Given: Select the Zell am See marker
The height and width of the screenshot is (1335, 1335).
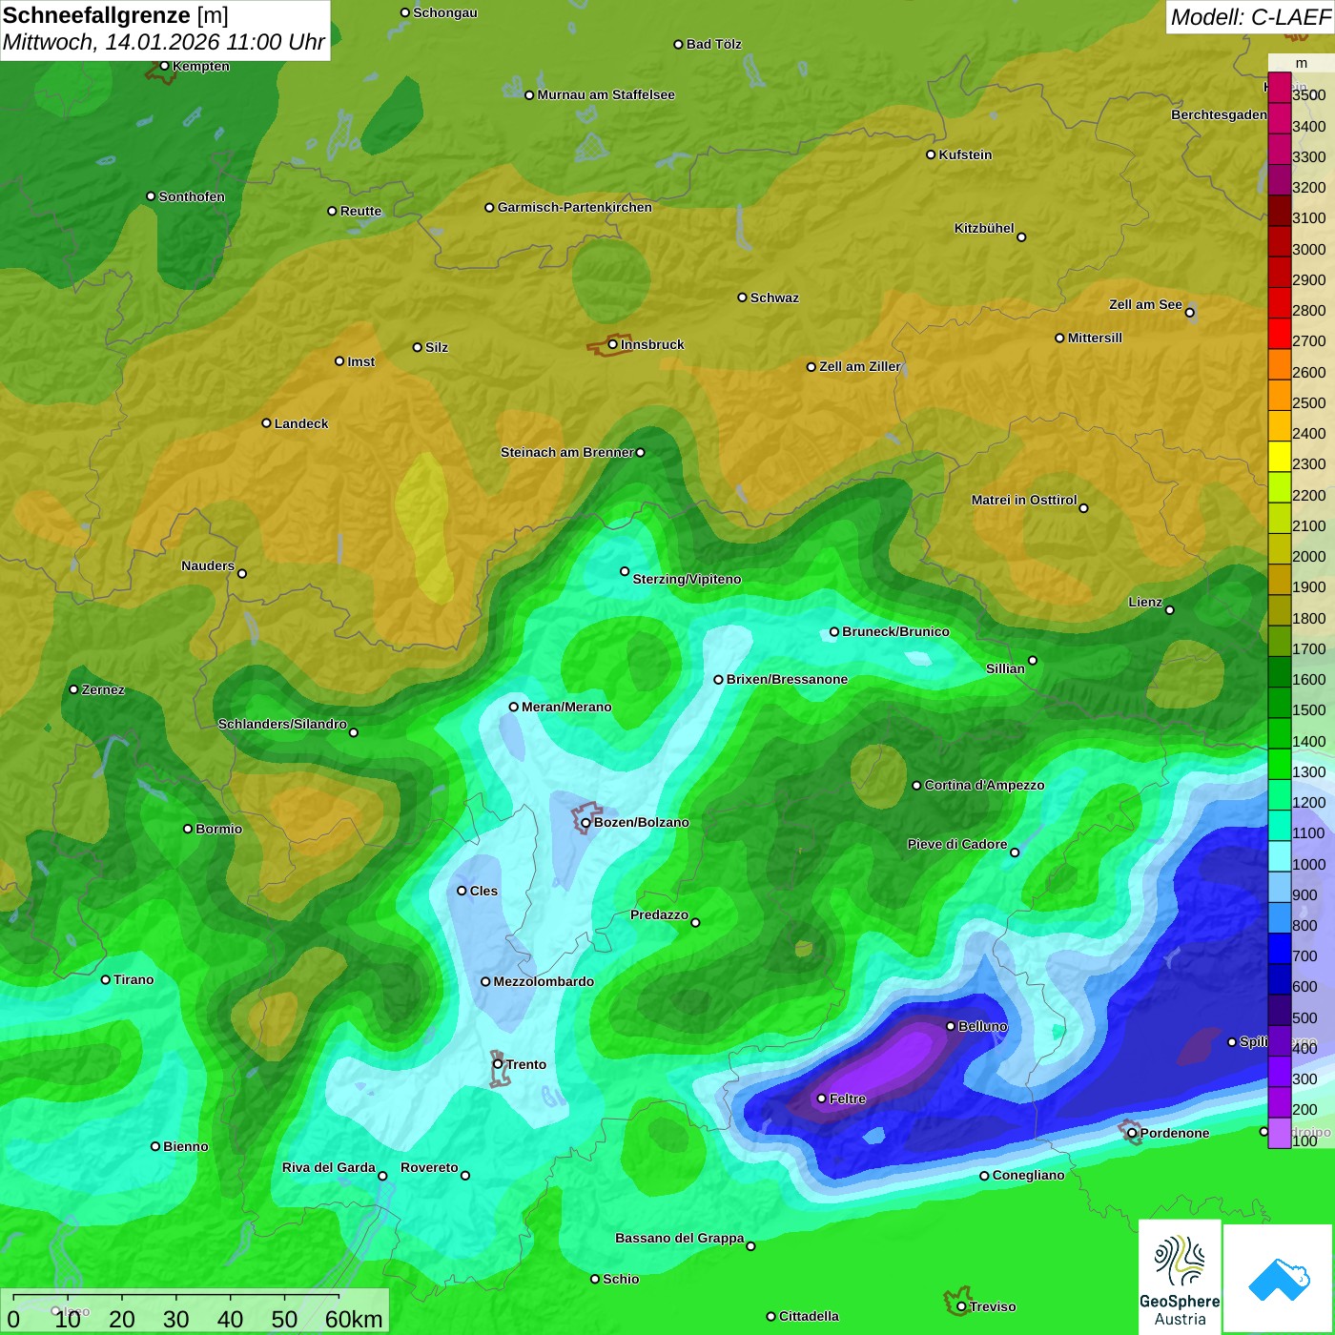Looking at the screenshot, I should [x=1189, y=312].
